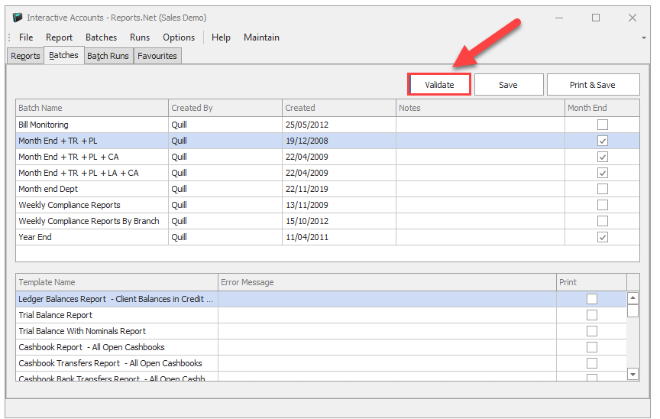Open the Batches menu in the menu bar
Viewport: 660px width, 419px height.
101,37
